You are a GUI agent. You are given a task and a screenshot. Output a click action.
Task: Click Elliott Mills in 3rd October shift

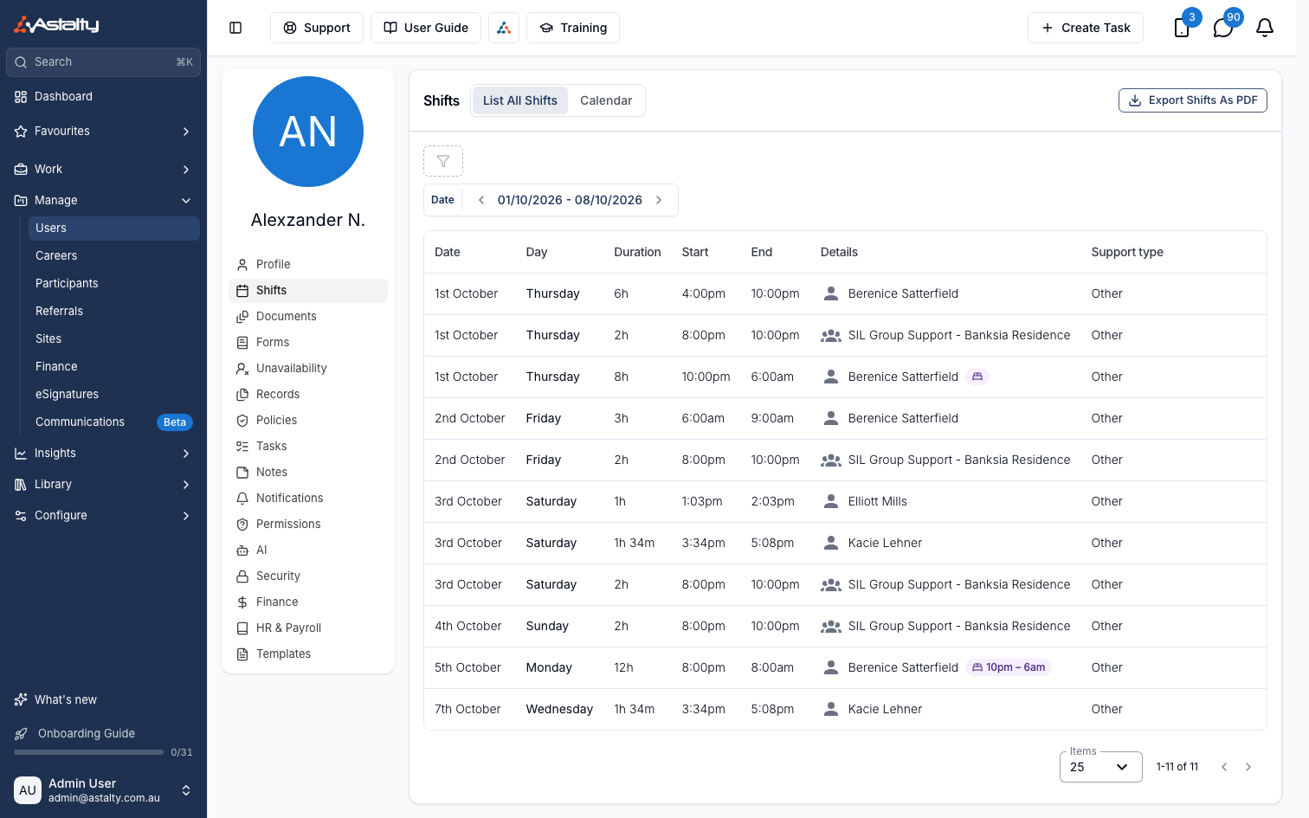coord(878,501)
